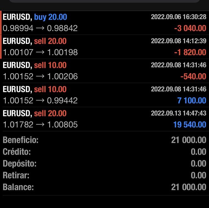Tap the Beneficio 21 000.00 value

(x=189, y=140)
